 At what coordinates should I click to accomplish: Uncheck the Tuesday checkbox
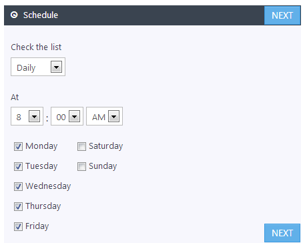(x=18, y=166)
